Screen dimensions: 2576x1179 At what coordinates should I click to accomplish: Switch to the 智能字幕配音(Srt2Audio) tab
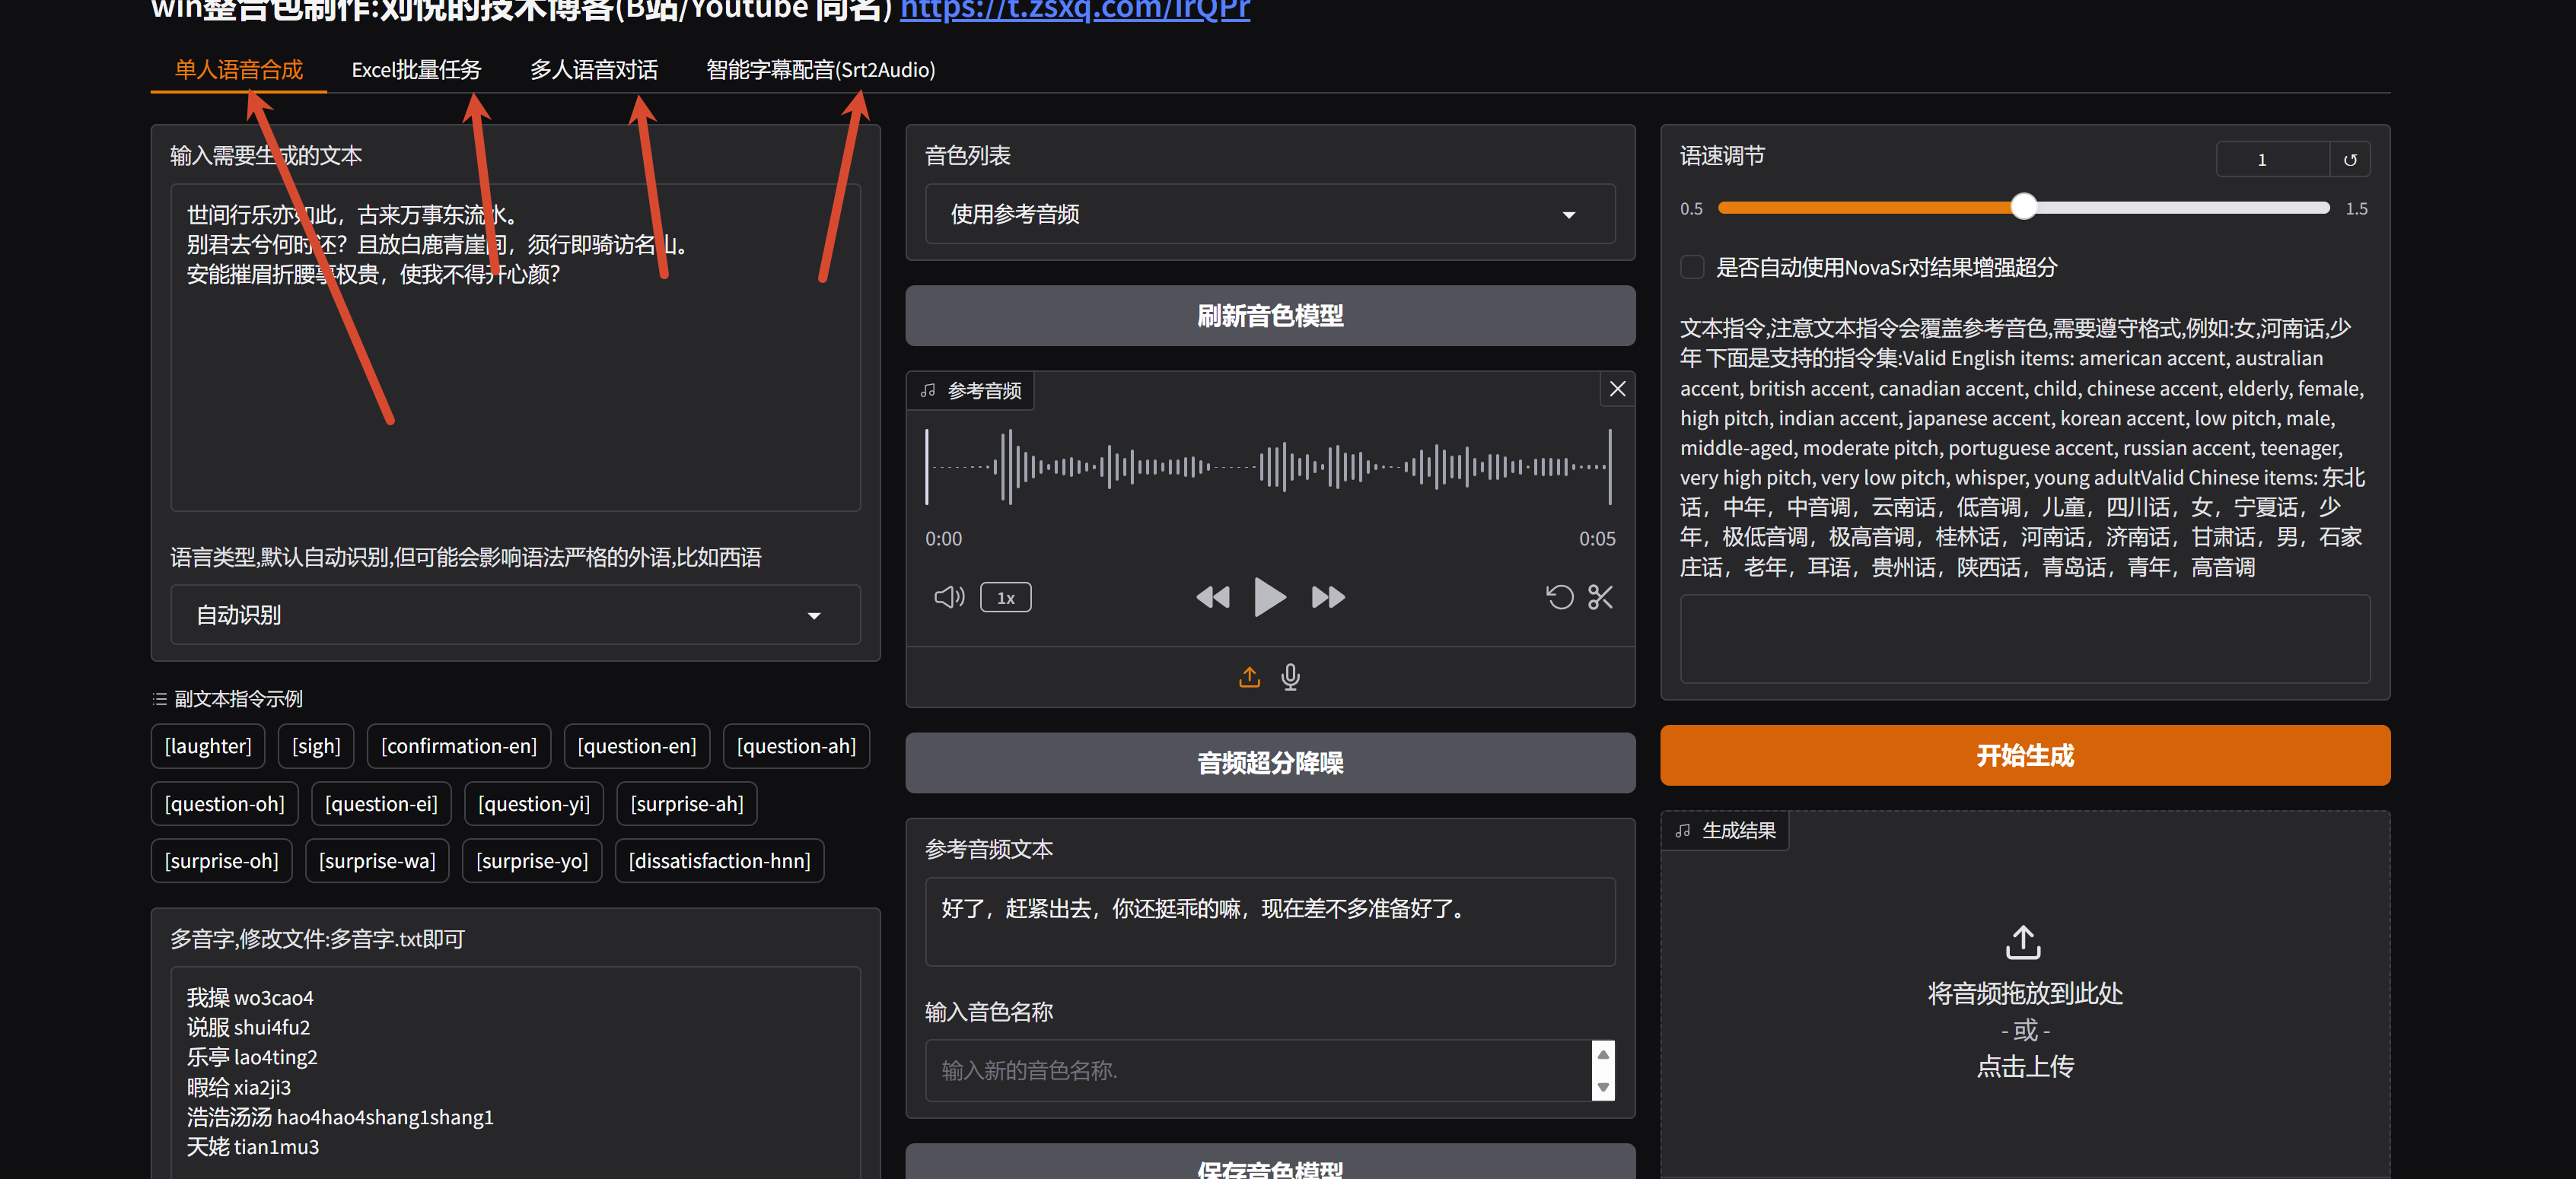(819, 69)
